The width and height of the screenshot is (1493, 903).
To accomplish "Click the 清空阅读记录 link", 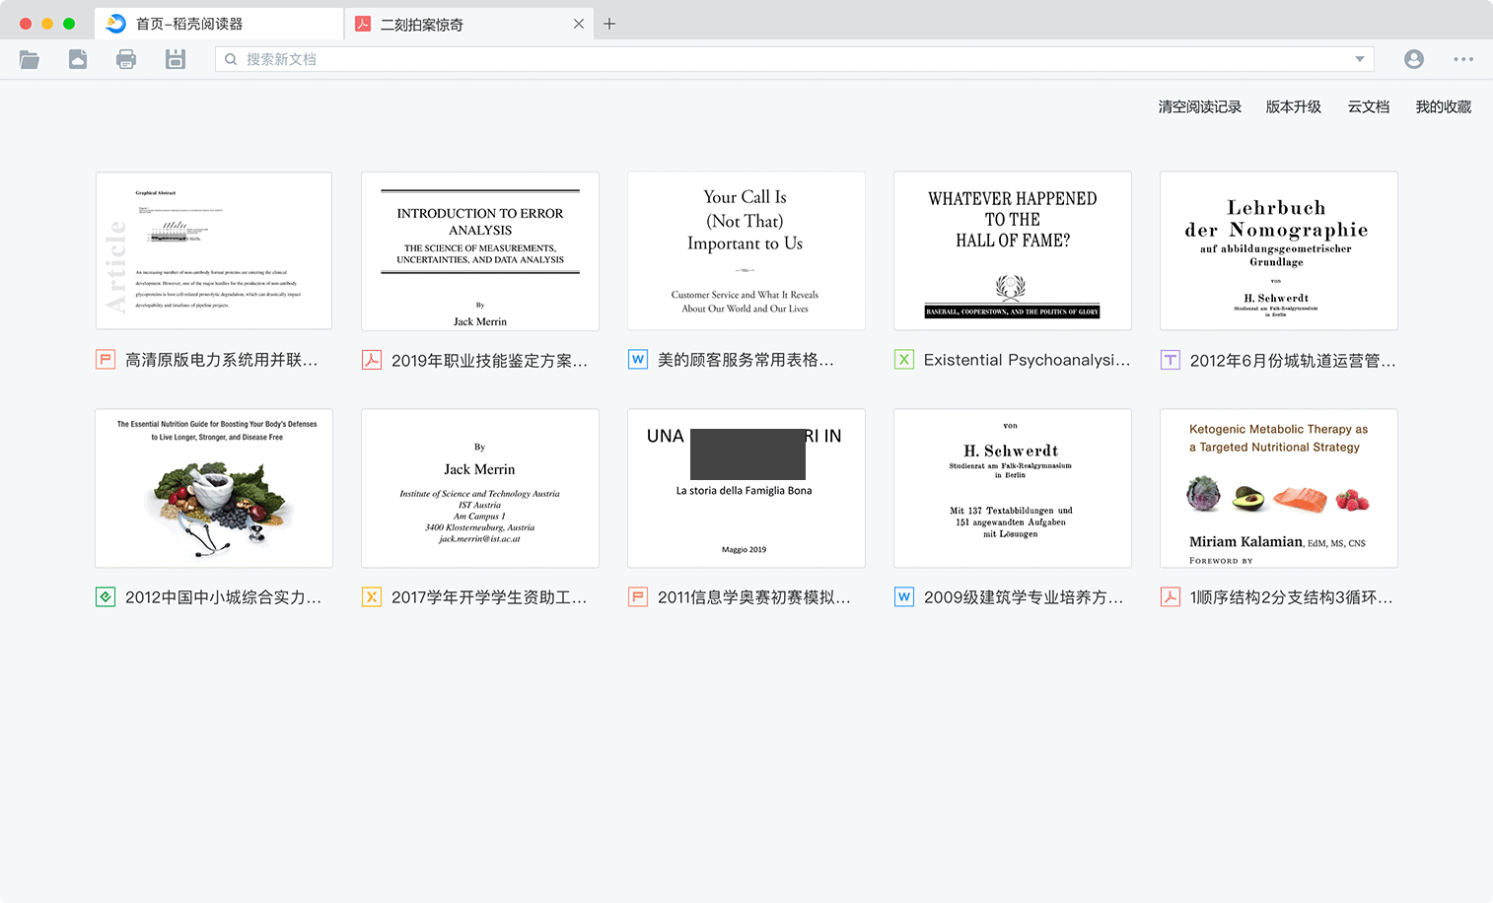I will click(x=1200, y=106).
